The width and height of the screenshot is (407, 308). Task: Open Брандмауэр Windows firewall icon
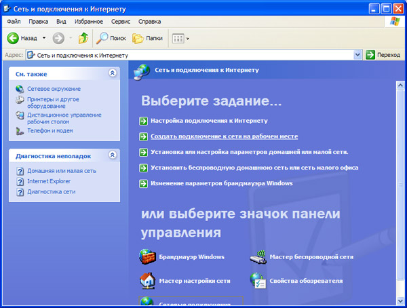pyautogui.click(x=147, y=256)
